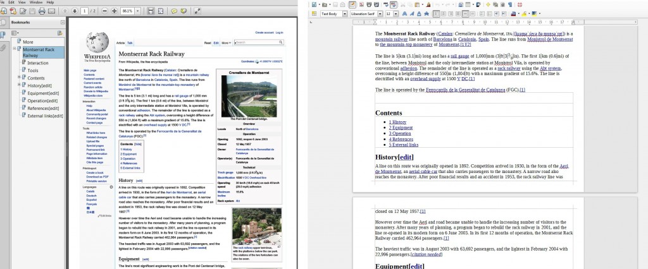Click 5 External links in Writer contents
This screenshot has height=269, width=648.
(403, 145)
